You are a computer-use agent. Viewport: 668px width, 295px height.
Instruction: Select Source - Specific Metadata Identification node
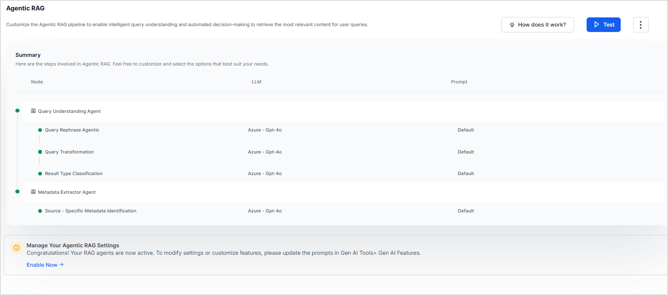[91, 211]
